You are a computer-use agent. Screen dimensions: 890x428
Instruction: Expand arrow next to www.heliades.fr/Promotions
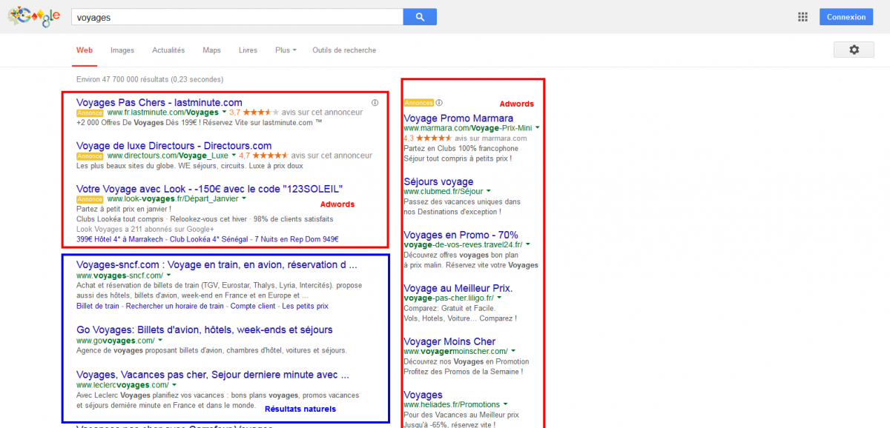tap(505, 404)
